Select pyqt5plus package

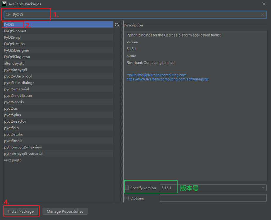58,115
